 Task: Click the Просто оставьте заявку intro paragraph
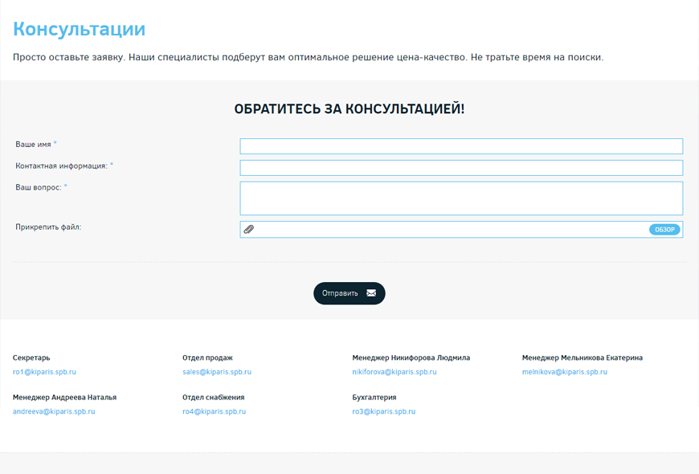(x=308, y=58)
